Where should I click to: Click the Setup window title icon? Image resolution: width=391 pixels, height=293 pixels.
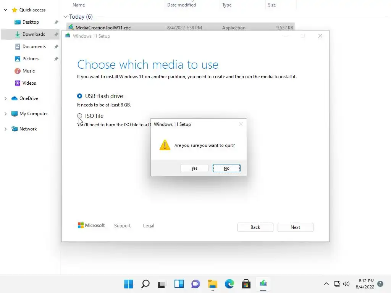click(68, 36)
